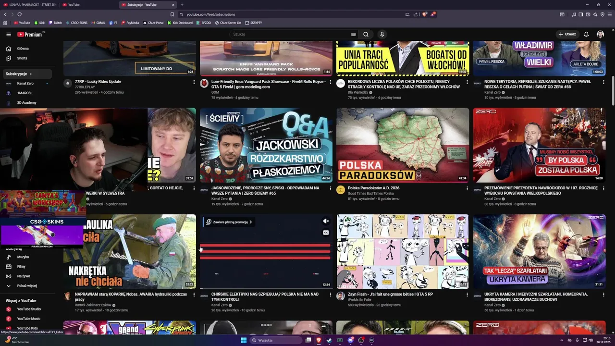Open options menu for Przemówienie Prezydenta video
Viewport: 615px width, 346px height.
pos(603,188)
